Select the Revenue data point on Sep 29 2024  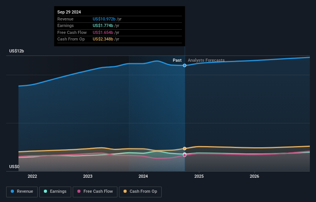185,66
